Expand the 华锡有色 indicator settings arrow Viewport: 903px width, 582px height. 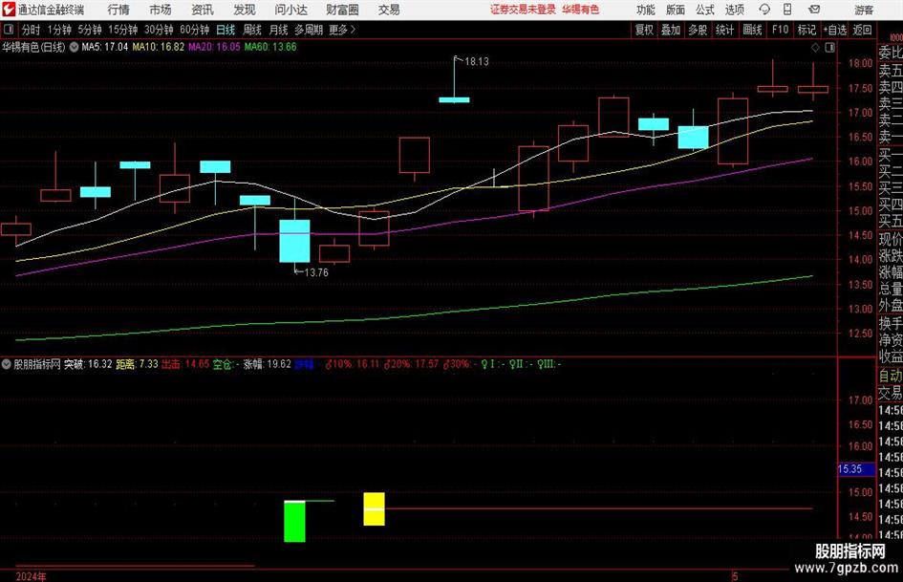click(74, 47)
